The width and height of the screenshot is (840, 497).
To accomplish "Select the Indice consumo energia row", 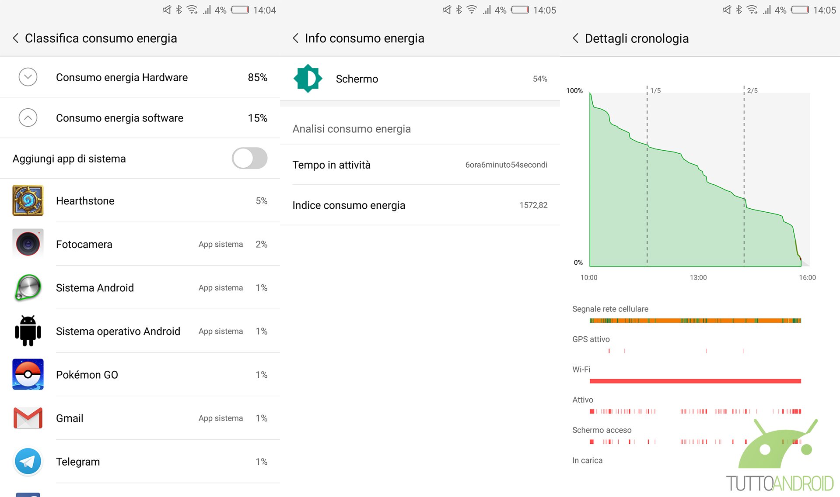I will pyautogui.click(x=420, y=205).
